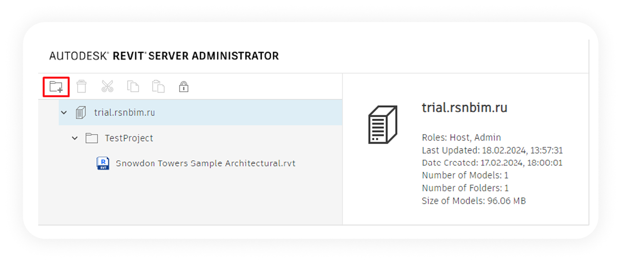621x262 pixels.
Task: Click the trial.rsnbim.ru heading in details panel
Action: pyautogui.click(x=464, y=108)
